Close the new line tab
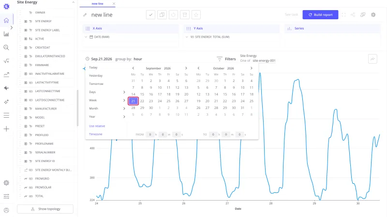Viewport: 387px width, 217px height. (x=114, y=4)
